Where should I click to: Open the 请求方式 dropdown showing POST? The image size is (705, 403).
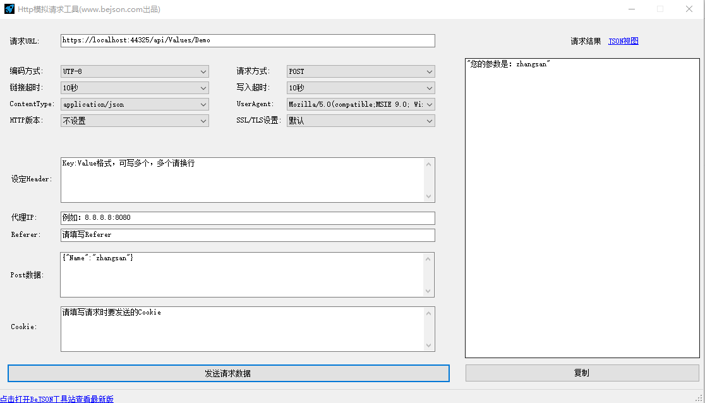tap(429, 71)
